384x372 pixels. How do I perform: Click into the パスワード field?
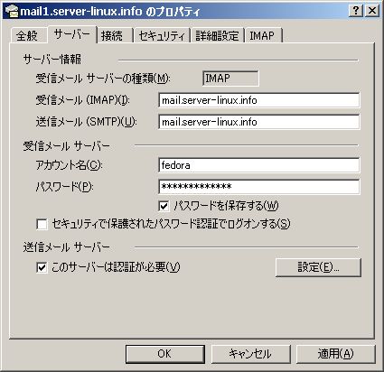258,187
